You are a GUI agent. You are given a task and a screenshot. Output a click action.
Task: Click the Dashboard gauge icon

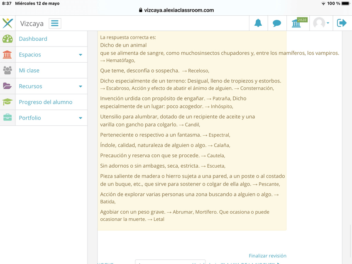tap(7, 39)
